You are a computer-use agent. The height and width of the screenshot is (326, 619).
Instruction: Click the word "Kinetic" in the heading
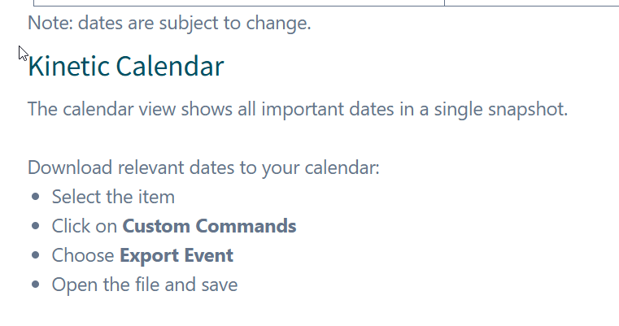coord(68,67)
